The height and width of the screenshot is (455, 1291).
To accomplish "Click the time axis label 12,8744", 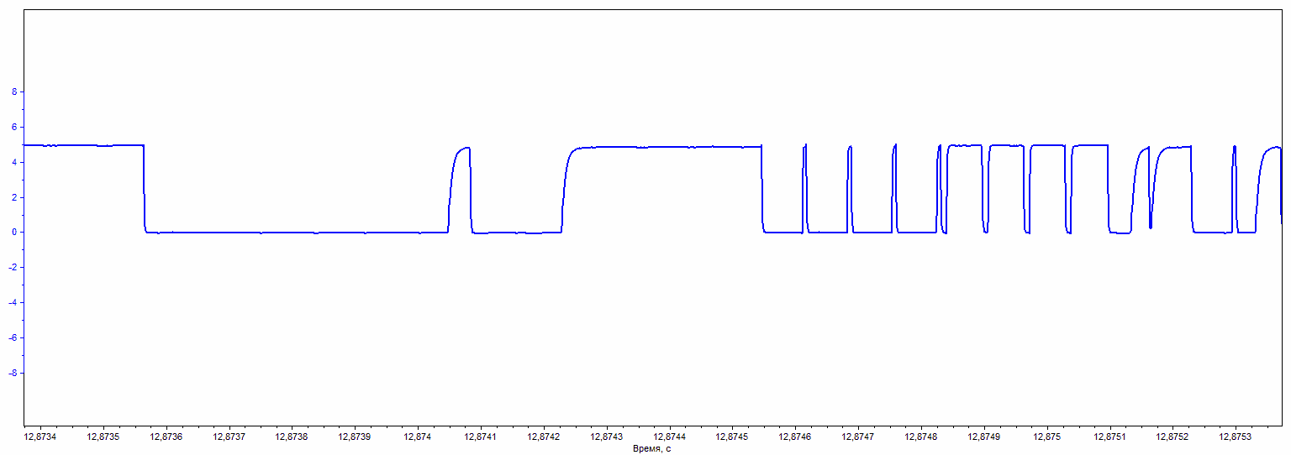I will coord(670,437).
